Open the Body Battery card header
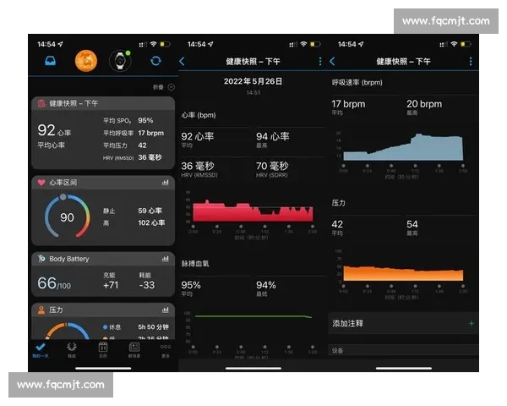Image resolution: width=507 pixels, height=406 pixels. [103, 259]
